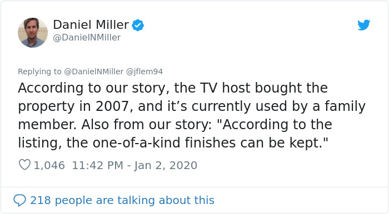Click the blue verified badge
The image size is (389, 214).
coord(138,25)
